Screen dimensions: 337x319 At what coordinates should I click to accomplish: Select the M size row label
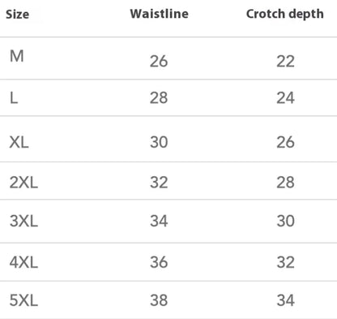click(17, 56)
